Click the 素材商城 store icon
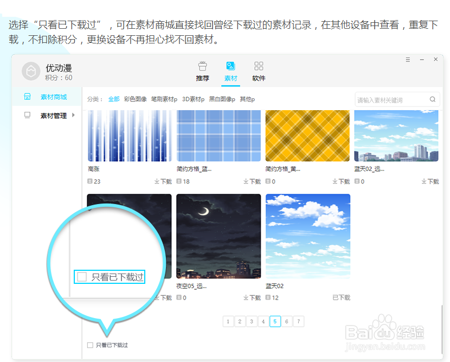Image resolution: width=450 pixels, height=362 pixels. 27,97
